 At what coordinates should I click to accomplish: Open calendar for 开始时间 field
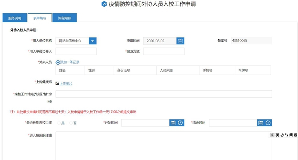pyautogui.click(x=173, y=123)
